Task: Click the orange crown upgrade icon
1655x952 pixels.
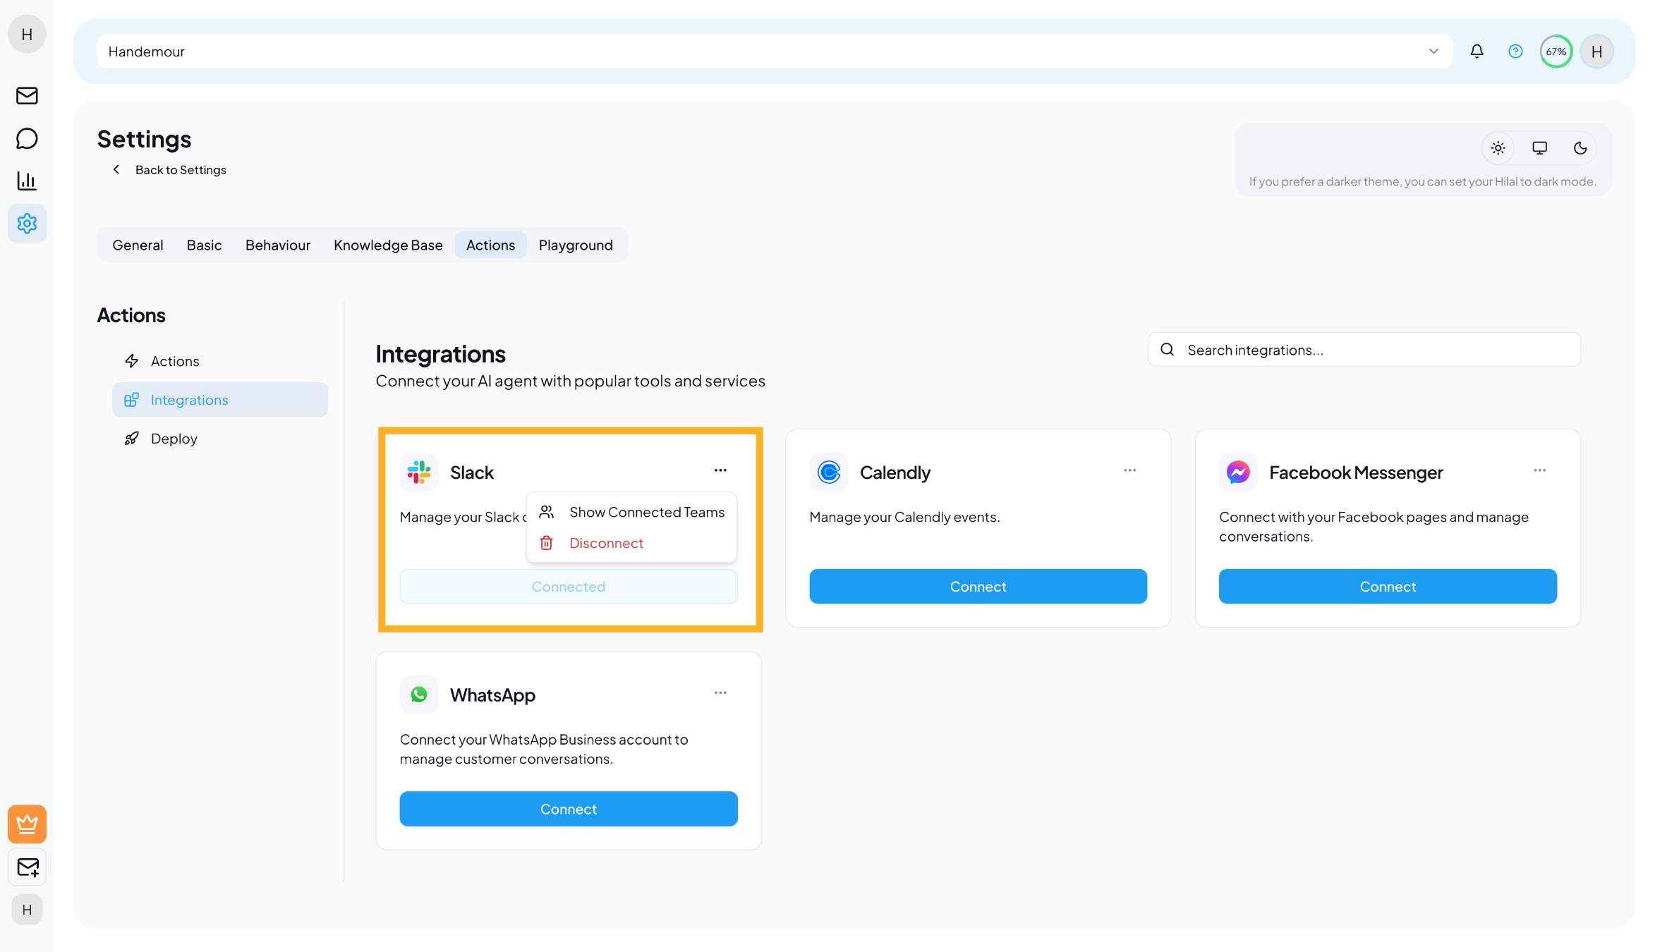Action: pyautogui.click(x=27, y=824)
